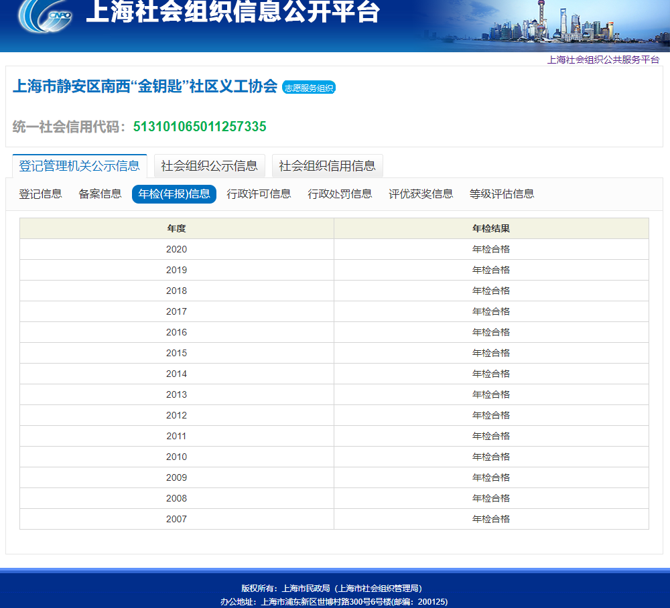This screenshot has width=670, height=608.
Task: Click the organization title 上海市静安区南西金钥匙社区义工协会
Action: click(x=145, y=86)
